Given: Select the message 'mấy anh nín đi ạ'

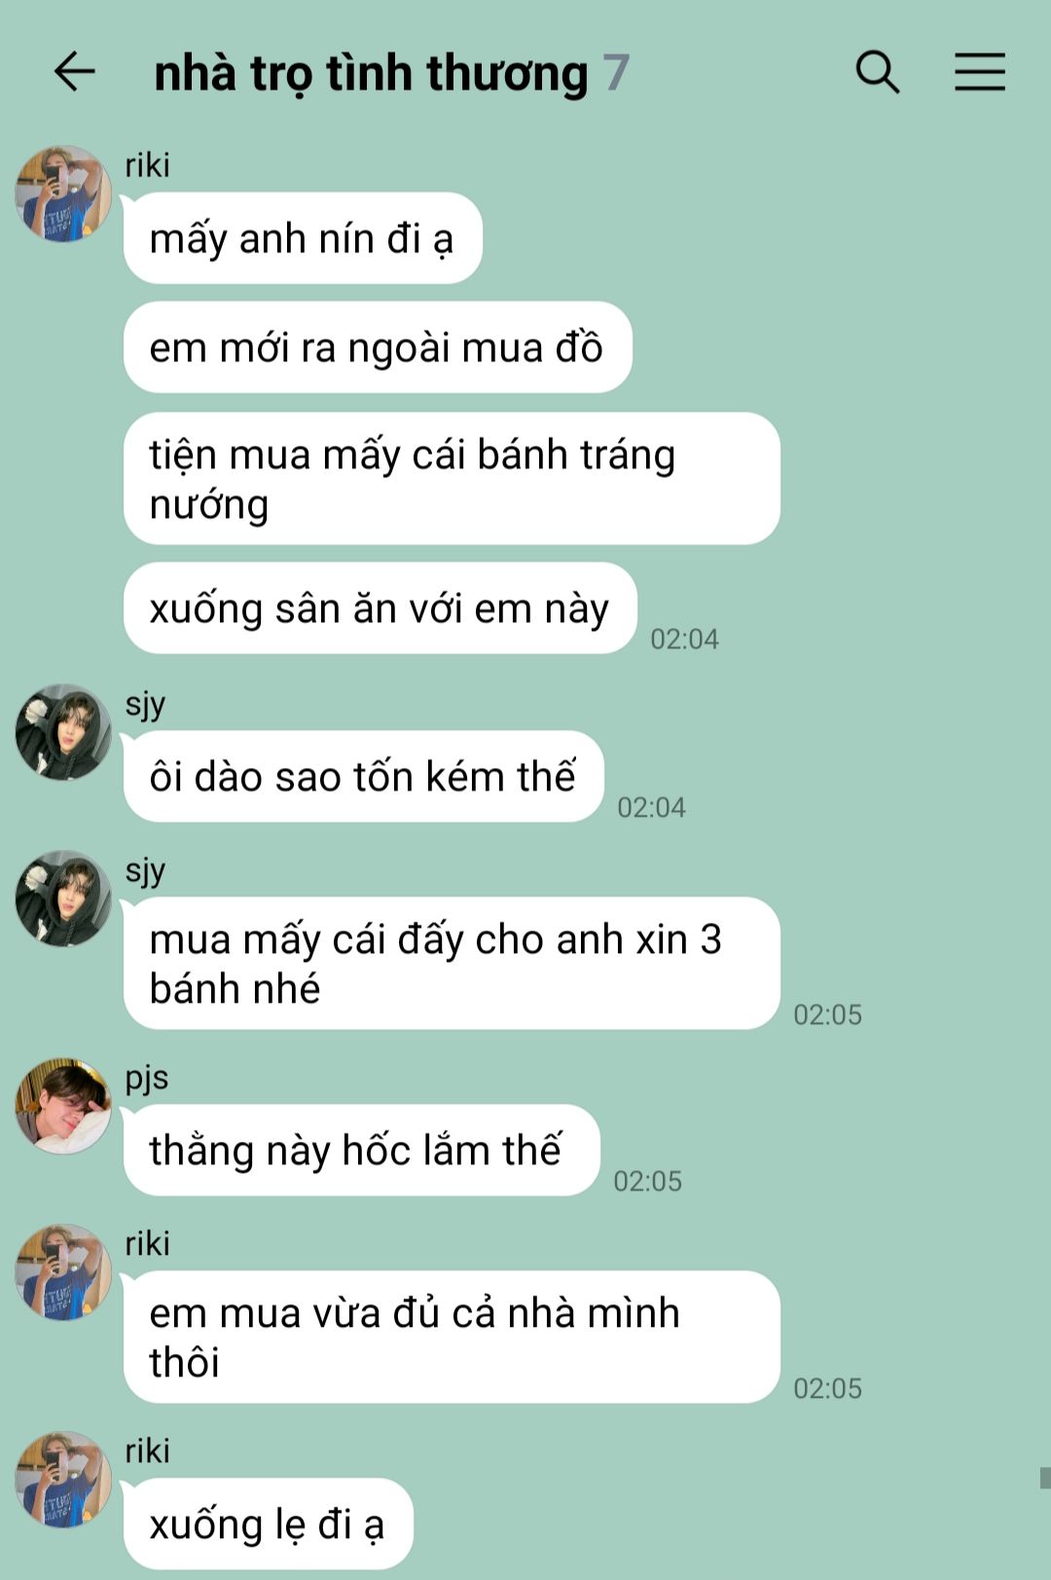Looking at the screenshot, I should point(303,239).
